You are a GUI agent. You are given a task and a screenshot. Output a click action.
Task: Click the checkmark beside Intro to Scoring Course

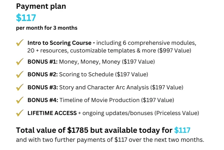pyautogui.click(x=20, y=43)
